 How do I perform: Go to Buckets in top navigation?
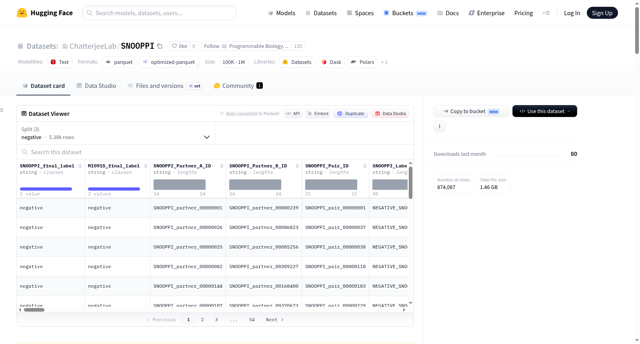click(x=405, y=13)
